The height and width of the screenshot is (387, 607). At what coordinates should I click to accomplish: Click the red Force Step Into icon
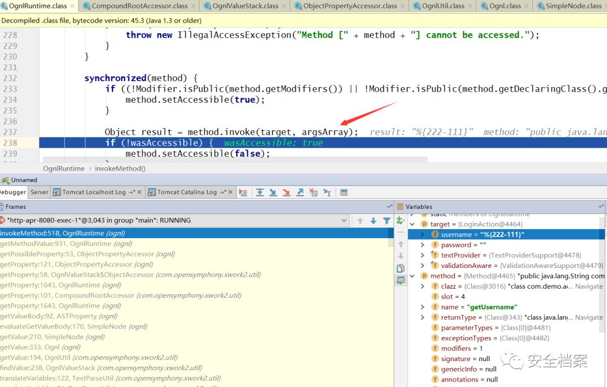[287, 192]
